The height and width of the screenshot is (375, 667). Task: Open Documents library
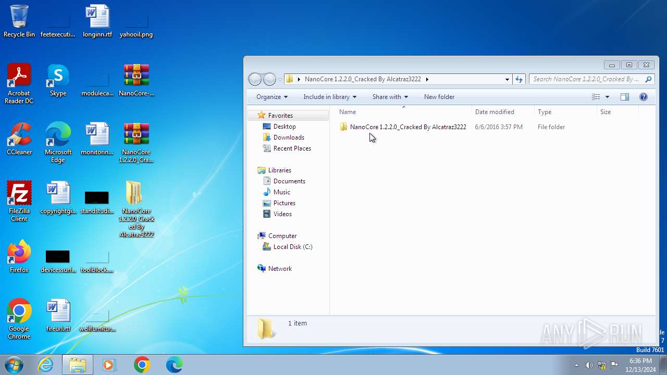[x=289, y=181]
